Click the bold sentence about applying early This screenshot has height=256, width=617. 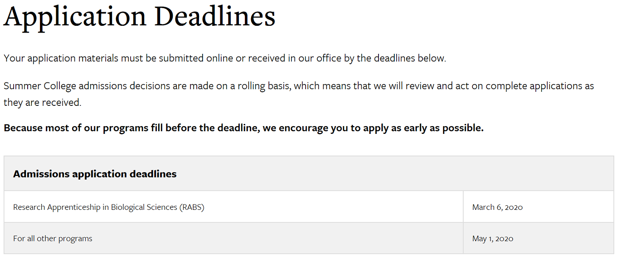tap(243, 128)
